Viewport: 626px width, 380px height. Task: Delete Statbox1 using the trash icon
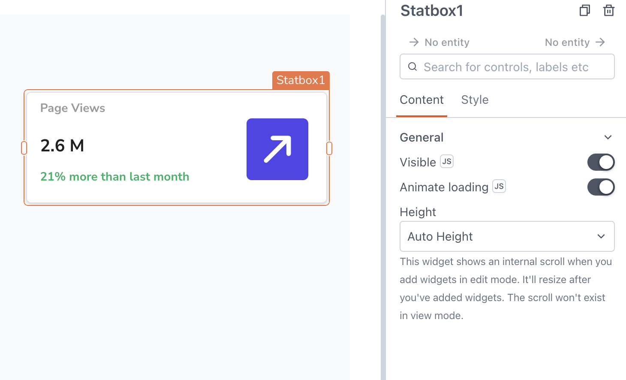tap(608, 10)
